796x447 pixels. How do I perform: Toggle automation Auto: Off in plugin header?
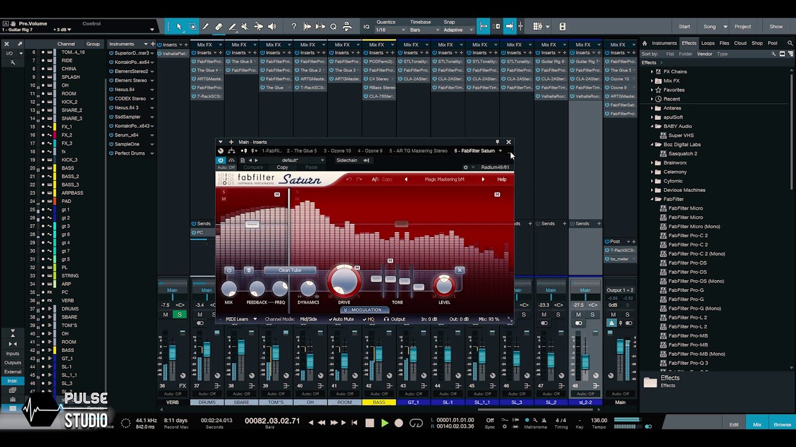click(226, 168)
